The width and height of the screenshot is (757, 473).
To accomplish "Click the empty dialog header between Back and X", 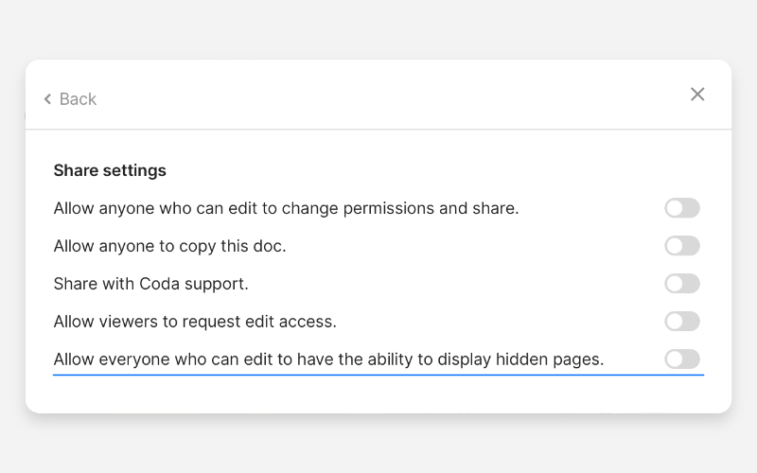I will click(x=378, y=95).
